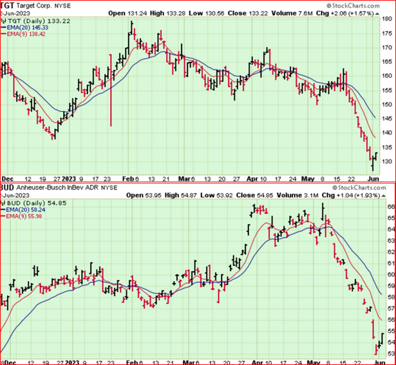Screen dimensions: 396x365
Task: Click the BUD Open value 53.95
Action: pyautogui.click(x=153, y=195)
